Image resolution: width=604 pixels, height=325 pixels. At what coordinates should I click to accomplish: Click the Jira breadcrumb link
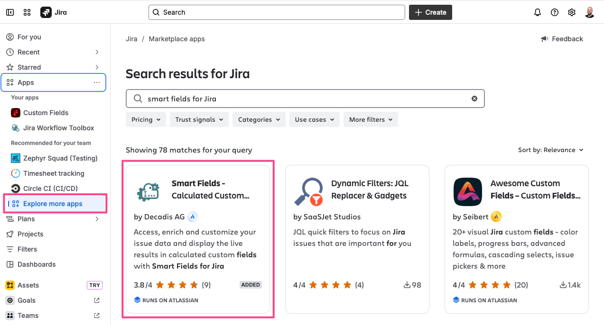(x=131, y=39)
